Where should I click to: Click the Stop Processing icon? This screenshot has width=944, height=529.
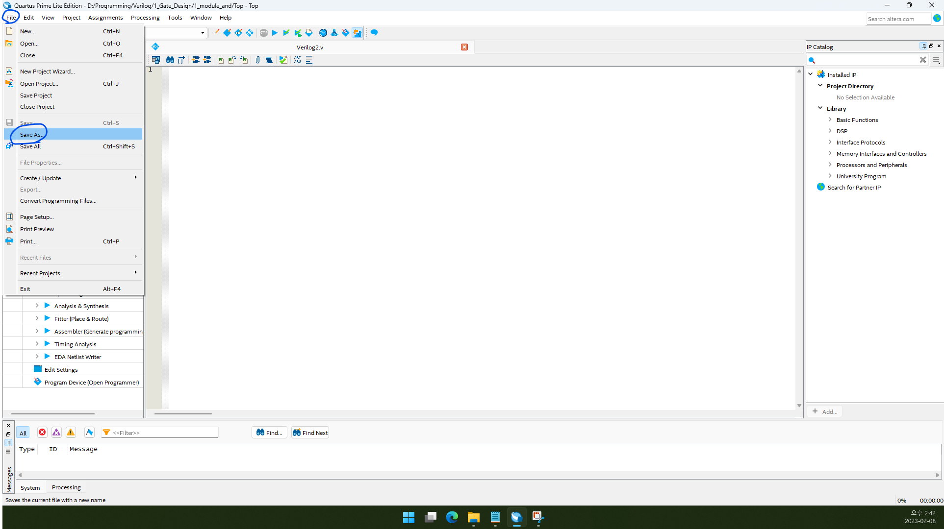(264, 33)
